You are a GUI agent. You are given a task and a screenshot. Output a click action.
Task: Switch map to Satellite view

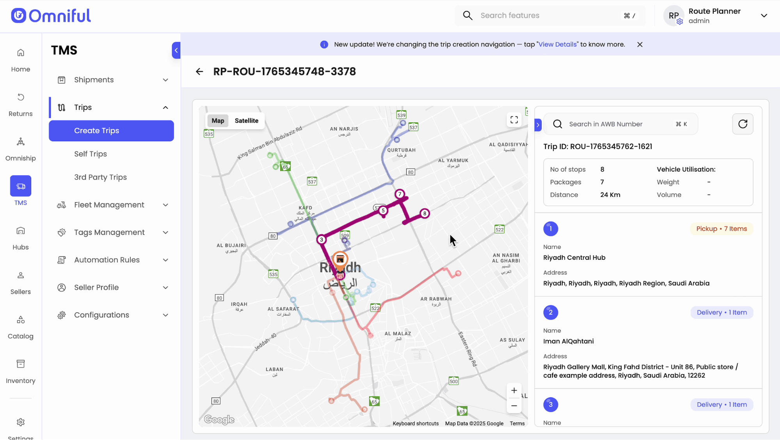[x=246, y=121]
